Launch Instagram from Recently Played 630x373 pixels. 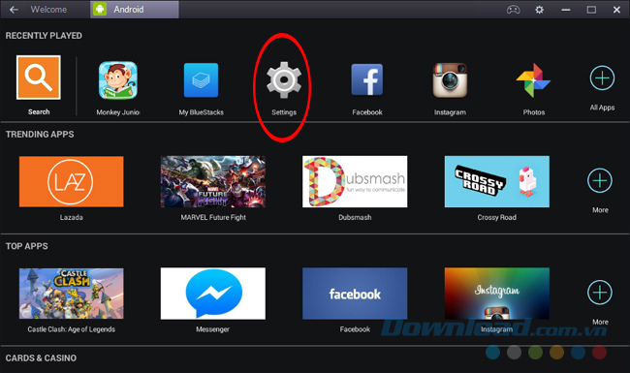pos(450,80)
